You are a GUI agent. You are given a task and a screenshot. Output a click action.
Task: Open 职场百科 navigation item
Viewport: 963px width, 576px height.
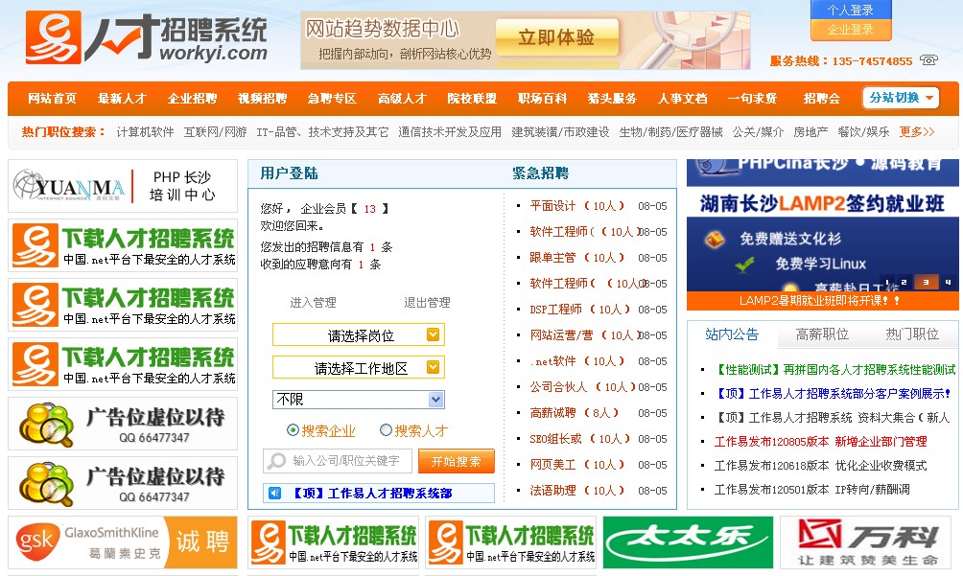(542, 99)
